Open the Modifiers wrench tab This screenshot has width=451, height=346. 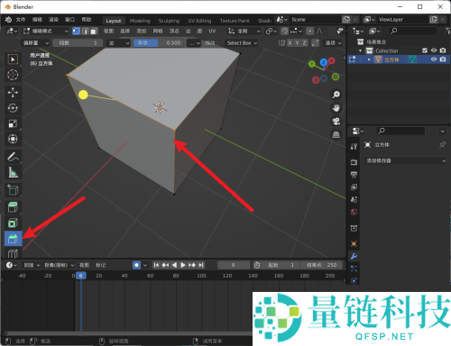pos(354,256)
